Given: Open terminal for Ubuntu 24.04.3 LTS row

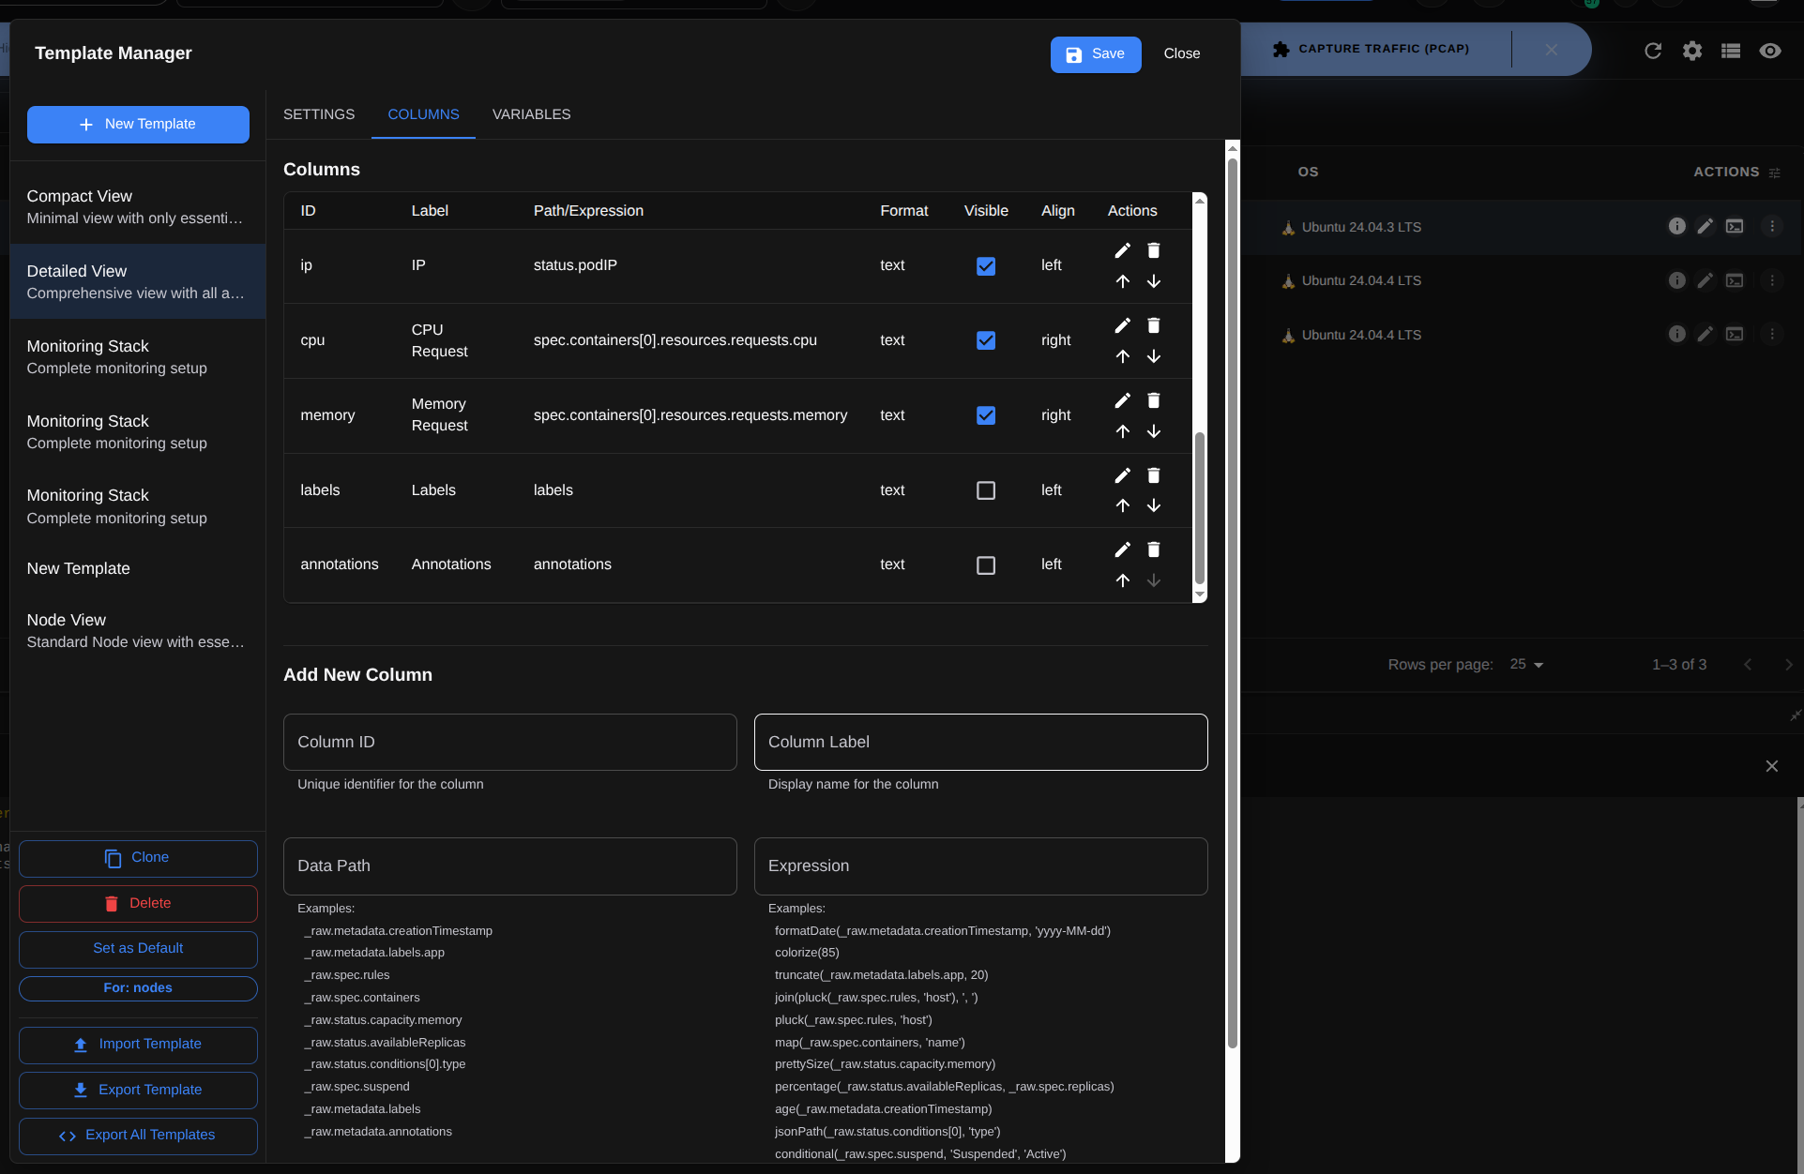Looking at the screenshot, I should [x=1735, y=226].
